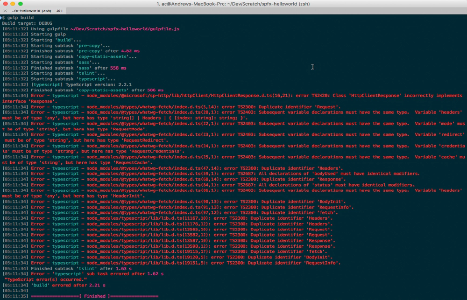
Task: Click the yellow minimize window button
Action: pos(13,4)
